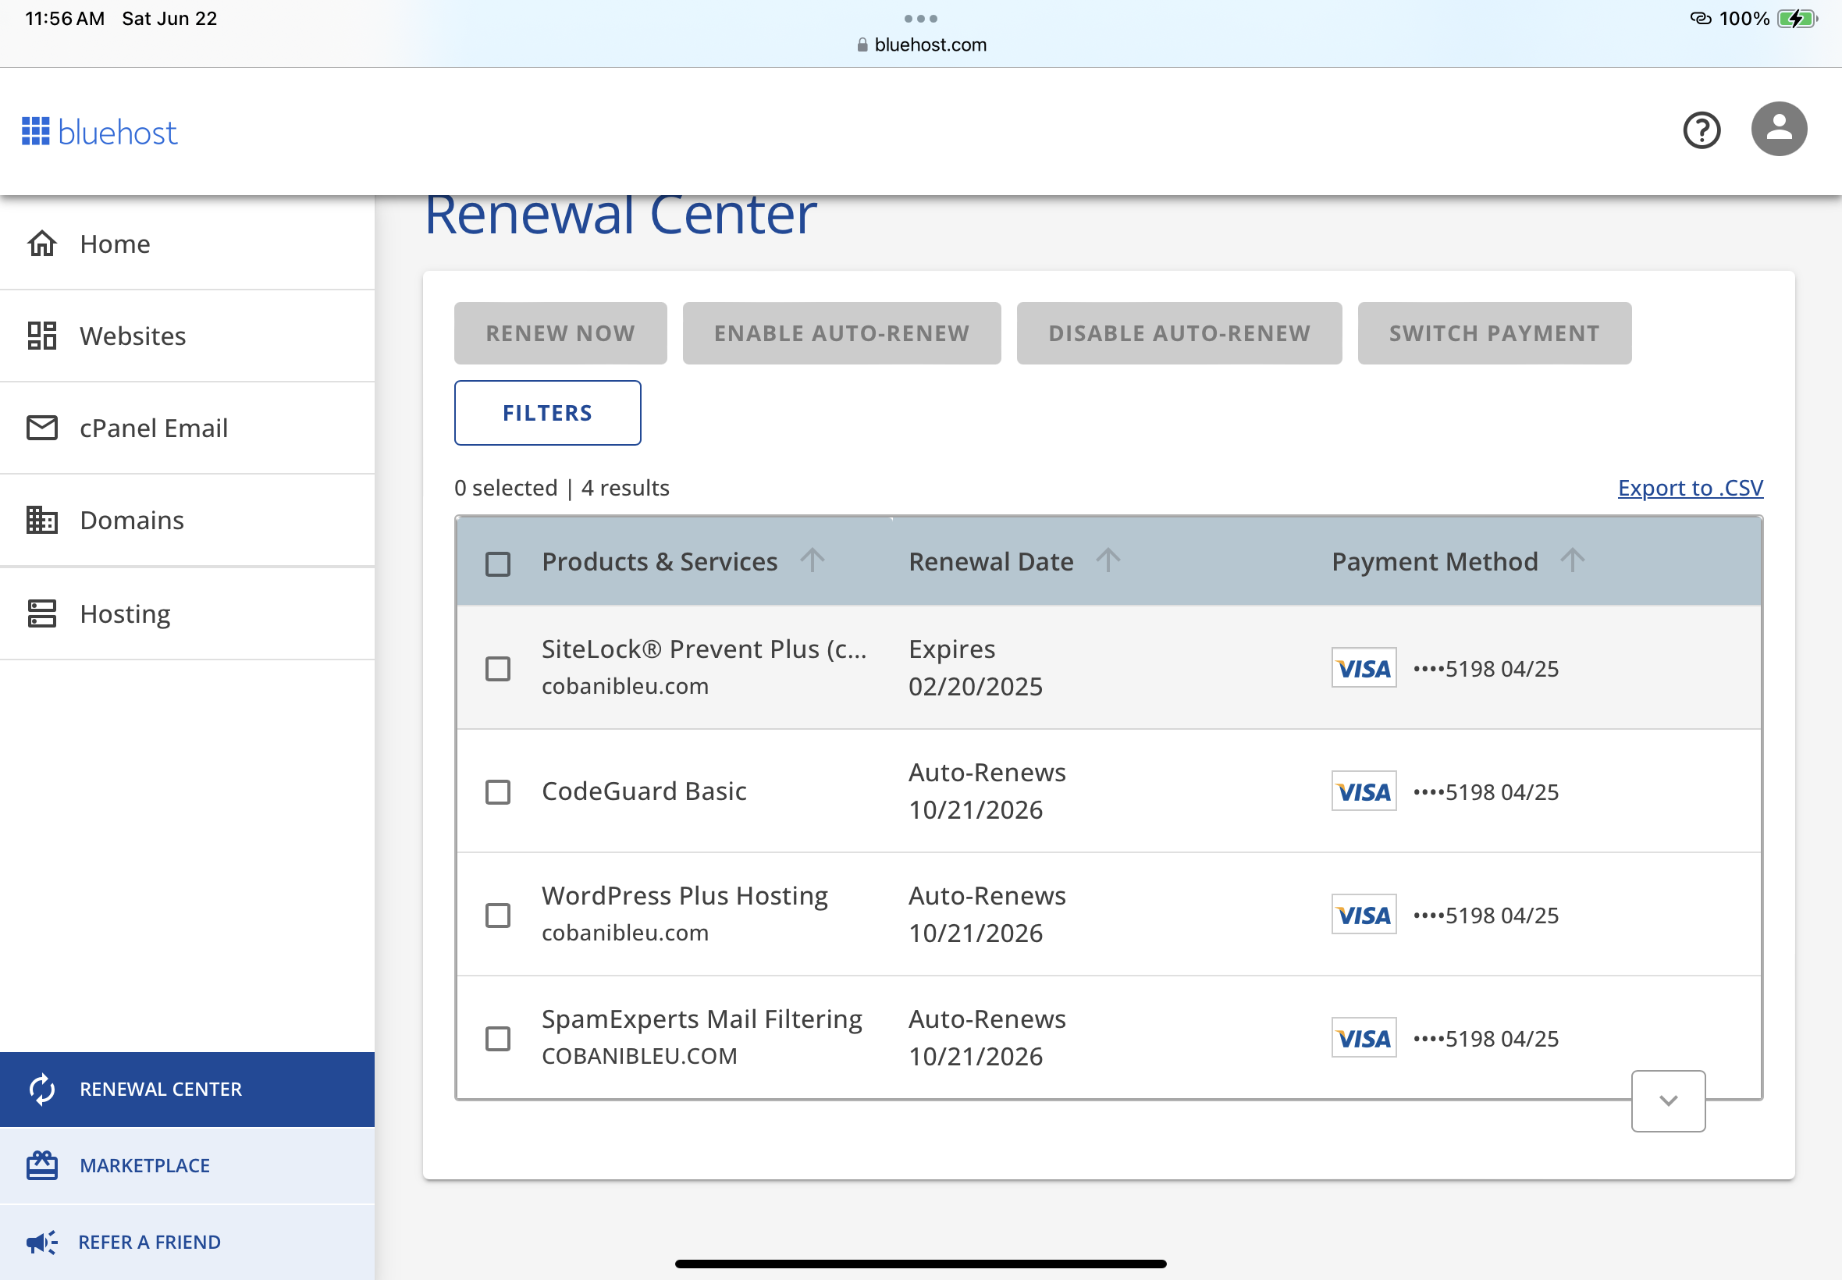Image resolution: width=1842 pixels, height=1280 pixels.
Task: Click the Marketplace gift icon
Action: [x=41, y=1165]
